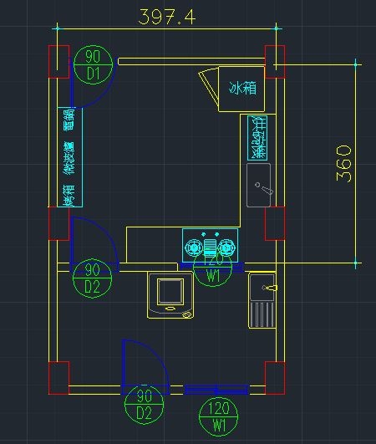
Task: Select the 360 vertical dimension text
Action: click(x=344, y=164)
